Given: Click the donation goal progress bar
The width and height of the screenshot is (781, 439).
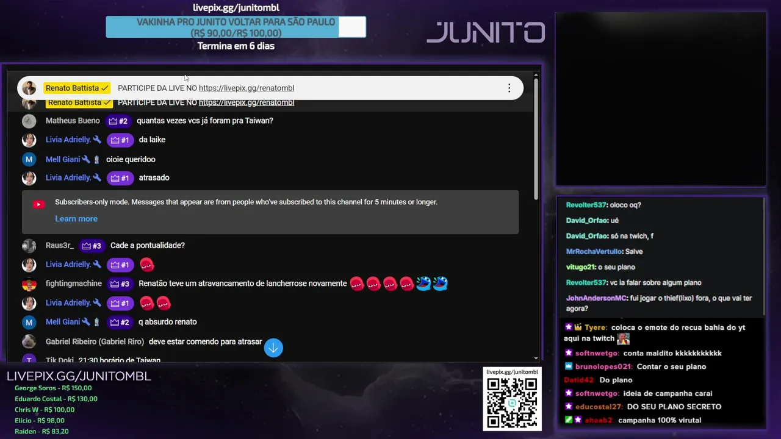Looking at the screenshot, I should (236, 27).
